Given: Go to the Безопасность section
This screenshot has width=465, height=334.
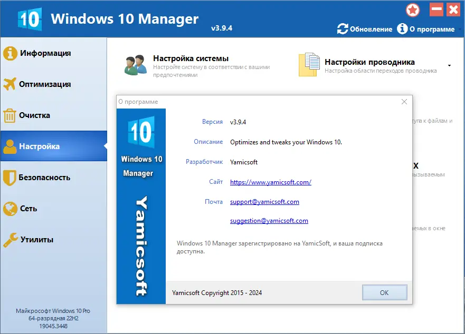Looking at the screenshot, I should [x=53, y=178].
